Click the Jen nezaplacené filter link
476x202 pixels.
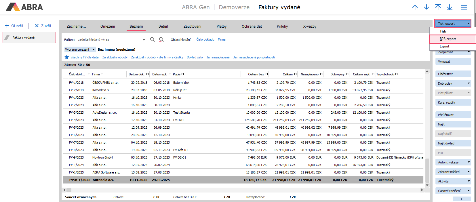coord(218,57)
